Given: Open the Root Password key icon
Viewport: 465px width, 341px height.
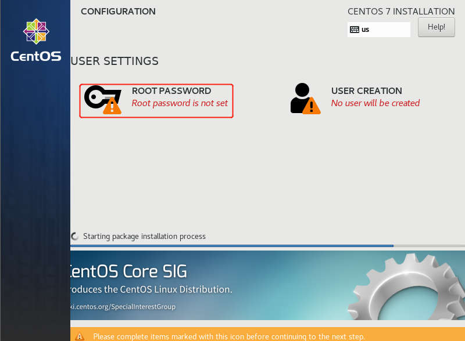Looking at the screenshot, I should 103,100.
